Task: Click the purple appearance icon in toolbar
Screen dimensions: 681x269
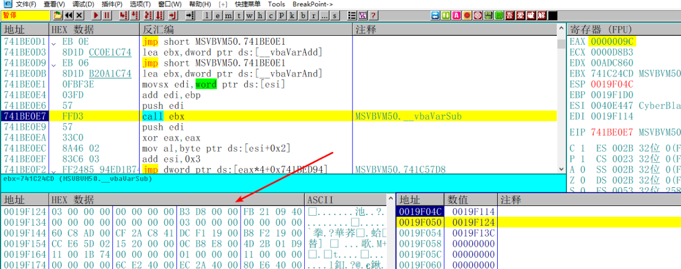Action: pos(363,15)
